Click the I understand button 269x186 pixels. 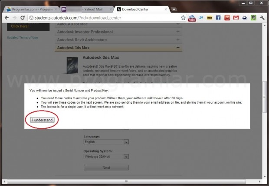[x=43, y=120]
